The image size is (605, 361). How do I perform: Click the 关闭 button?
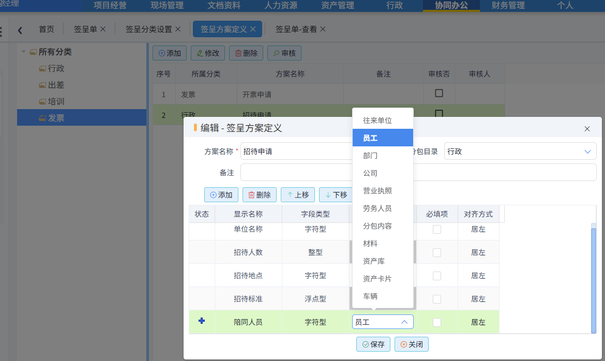pyautogui.click(x=411, y=344)
